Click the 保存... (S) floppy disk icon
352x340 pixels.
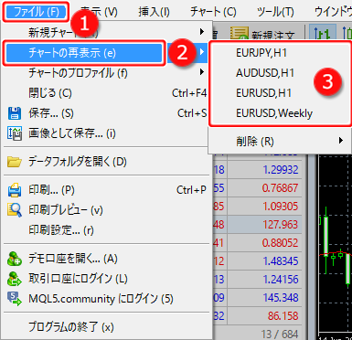coord(15,113)
